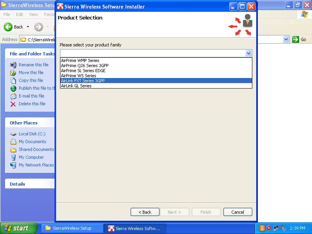The width and height of the screenshot is (312, 234).
Task: Collapse the File and Folder Tasks panel
Action: [30, 54]
